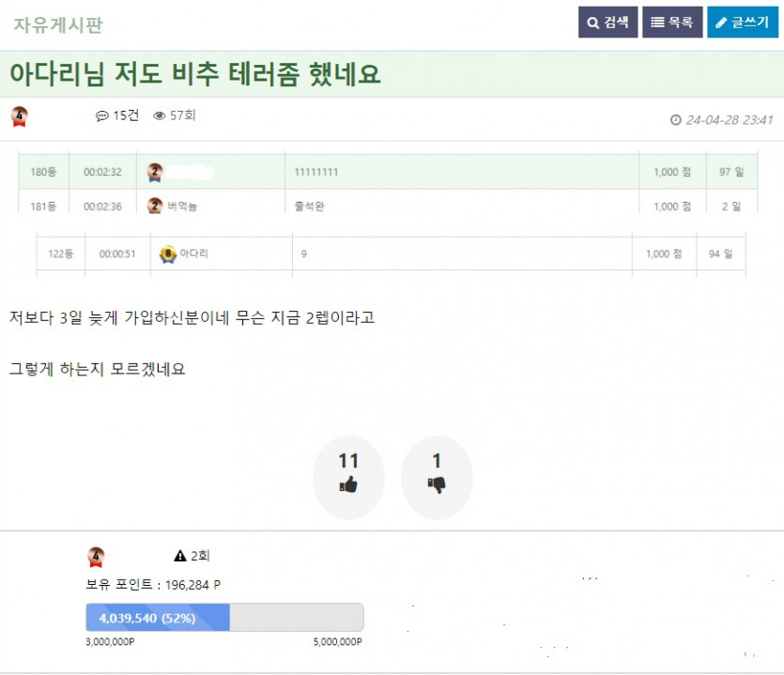Click the level 8 badge next to 아다리

tap(168, 254)
